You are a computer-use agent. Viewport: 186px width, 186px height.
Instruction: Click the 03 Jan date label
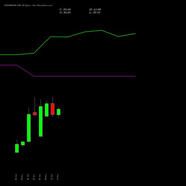[22, 177]
